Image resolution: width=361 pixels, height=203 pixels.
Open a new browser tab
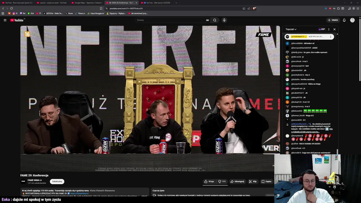click(176, 3)
